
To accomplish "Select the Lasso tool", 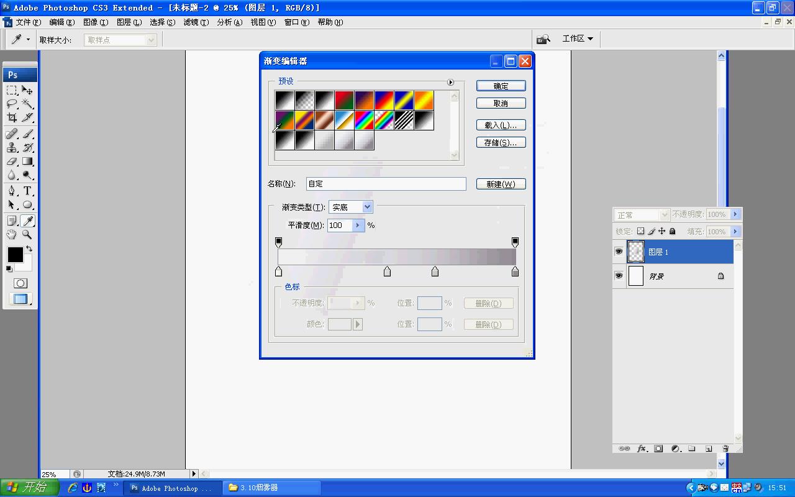I will 12,104.
